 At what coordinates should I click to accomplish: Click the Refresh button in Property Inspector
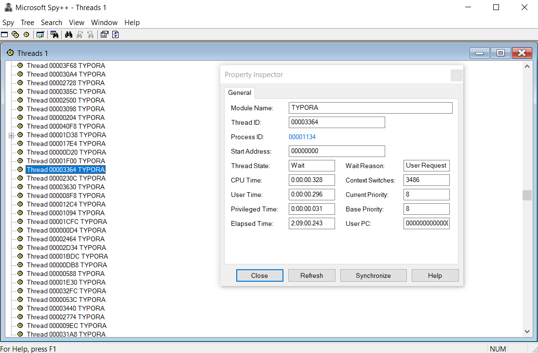311,275
